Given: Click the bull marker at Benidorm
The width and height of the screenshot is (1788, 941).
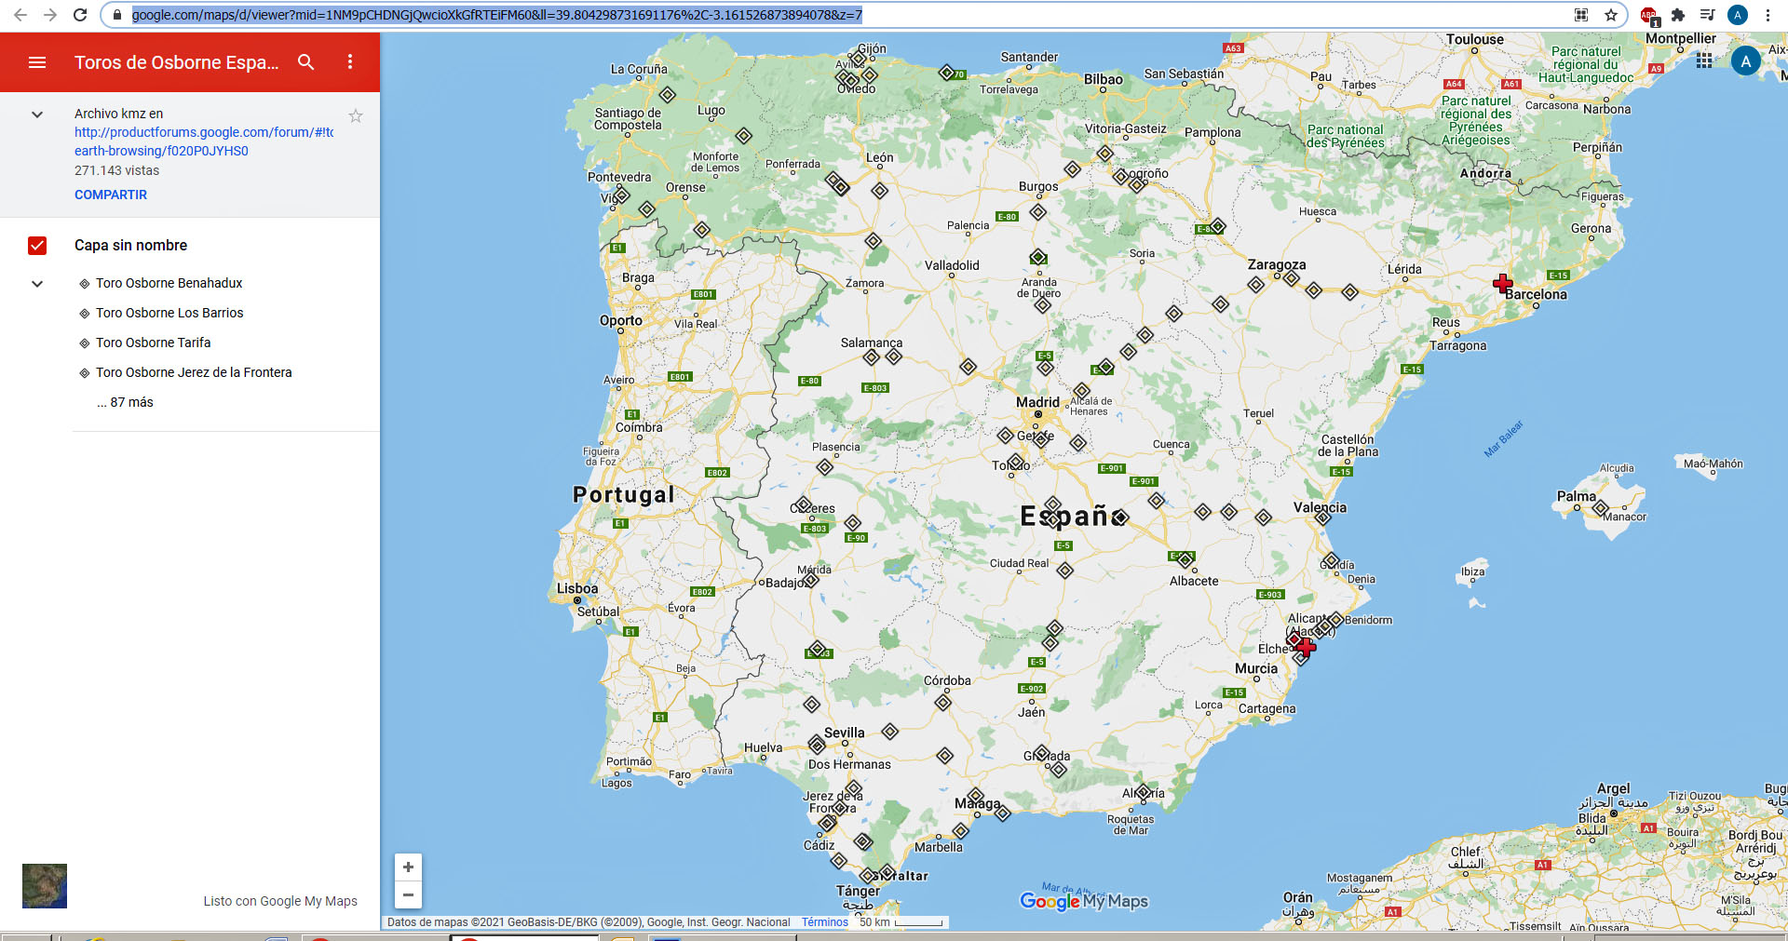Looking at the screenshot, I should coord(1336,619).
